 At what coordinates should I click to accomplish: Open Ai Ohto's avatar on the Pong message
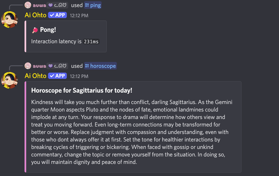tap(10, 19)
